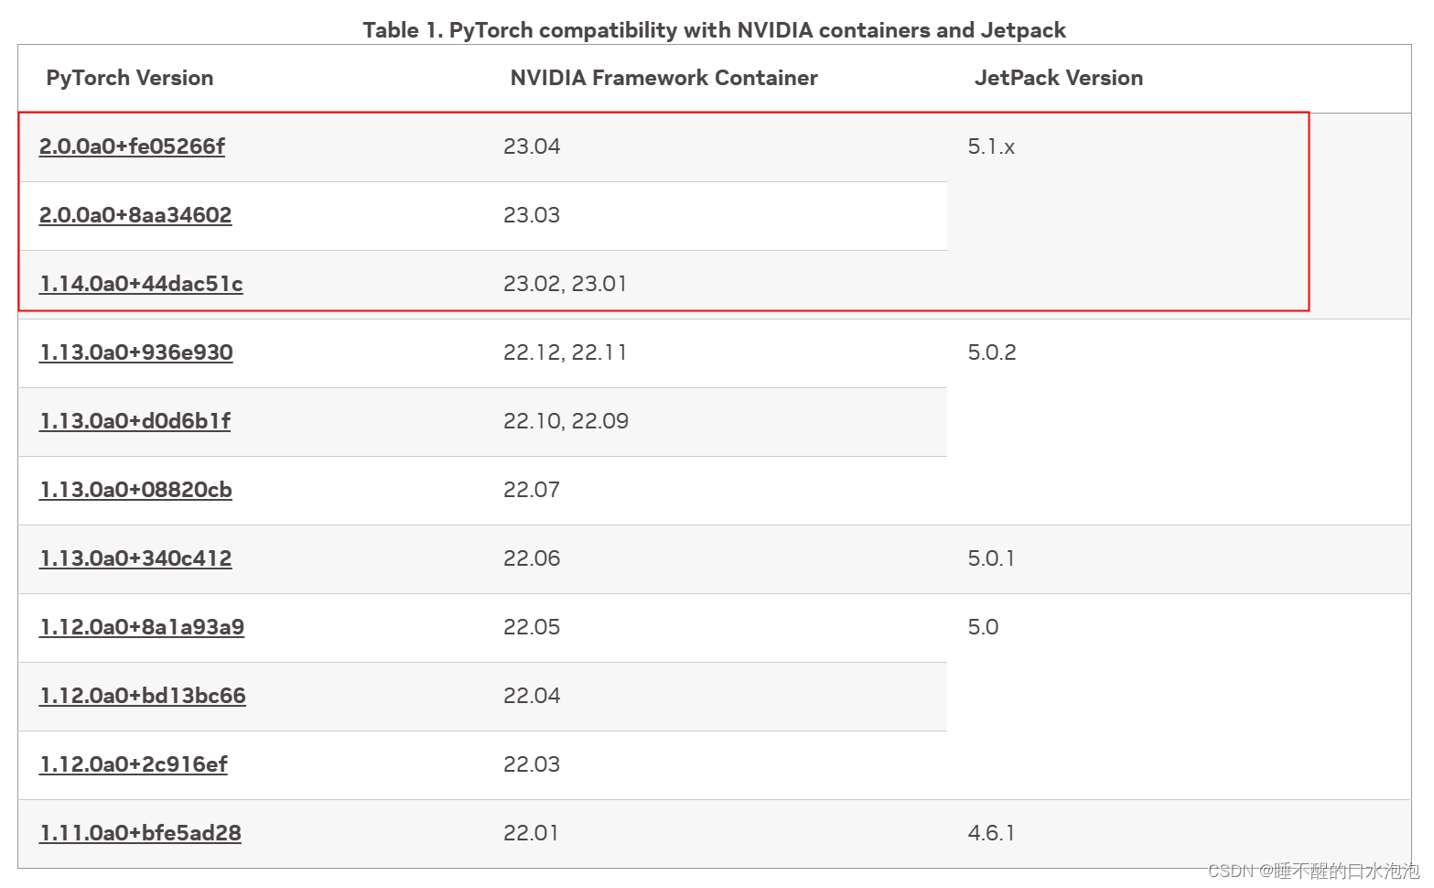Open the 1.13.0a0+936e930 PyTorch version link
The height and width of the screenshot is (888, 1434).
(x=135, y=352)
